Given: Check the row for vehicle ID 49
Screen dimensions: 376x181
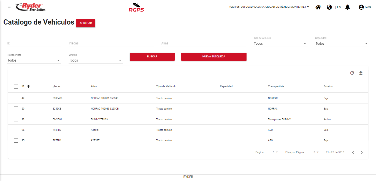Looking at the screenshot, I should pos(16,98).
